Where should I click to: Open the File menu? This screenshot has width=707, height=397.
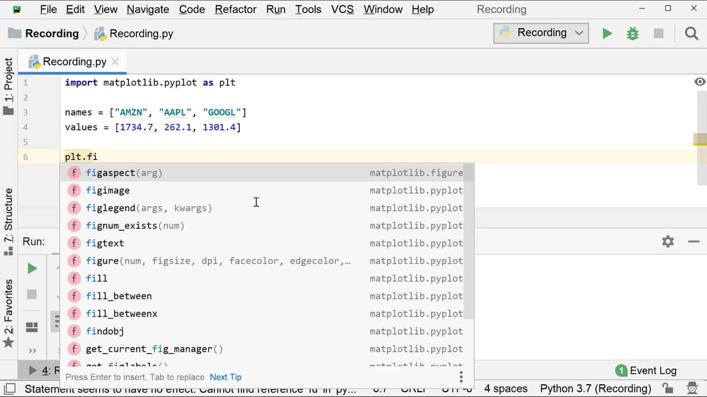(x=48, y=9)
